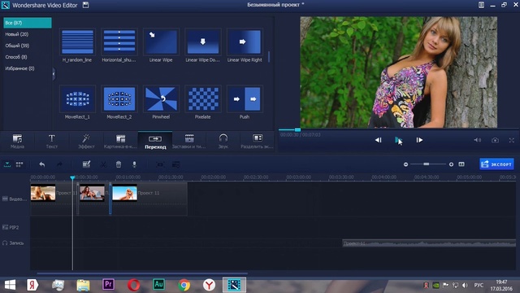The height and width of the screenshot is (293, 520).
Task: Filter transitions by 'Новый (20)' category
Action: click(16, 34)
